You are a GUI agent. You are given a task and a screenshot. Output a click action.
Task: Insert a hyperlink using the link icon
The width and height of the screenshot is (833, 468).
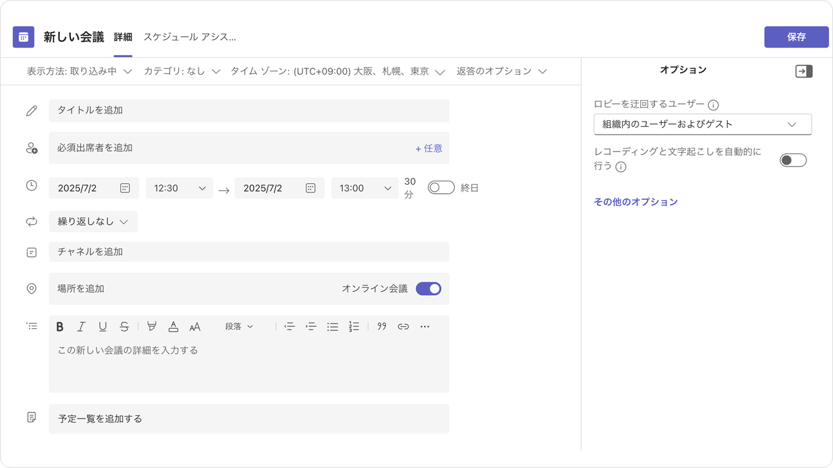click(403, 327)
